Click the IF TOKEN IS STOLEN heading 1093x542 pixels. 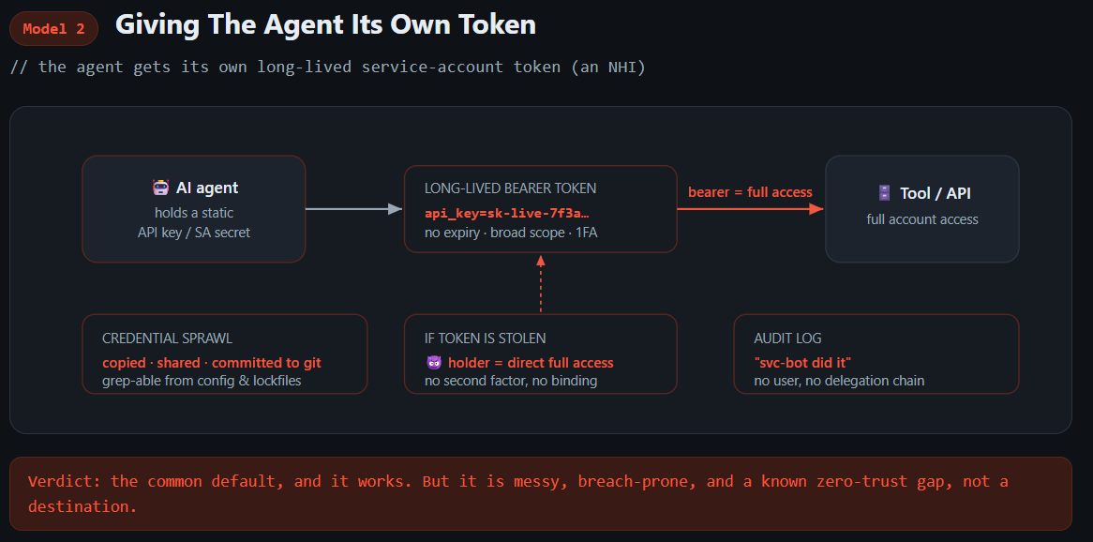coord(486,339)
